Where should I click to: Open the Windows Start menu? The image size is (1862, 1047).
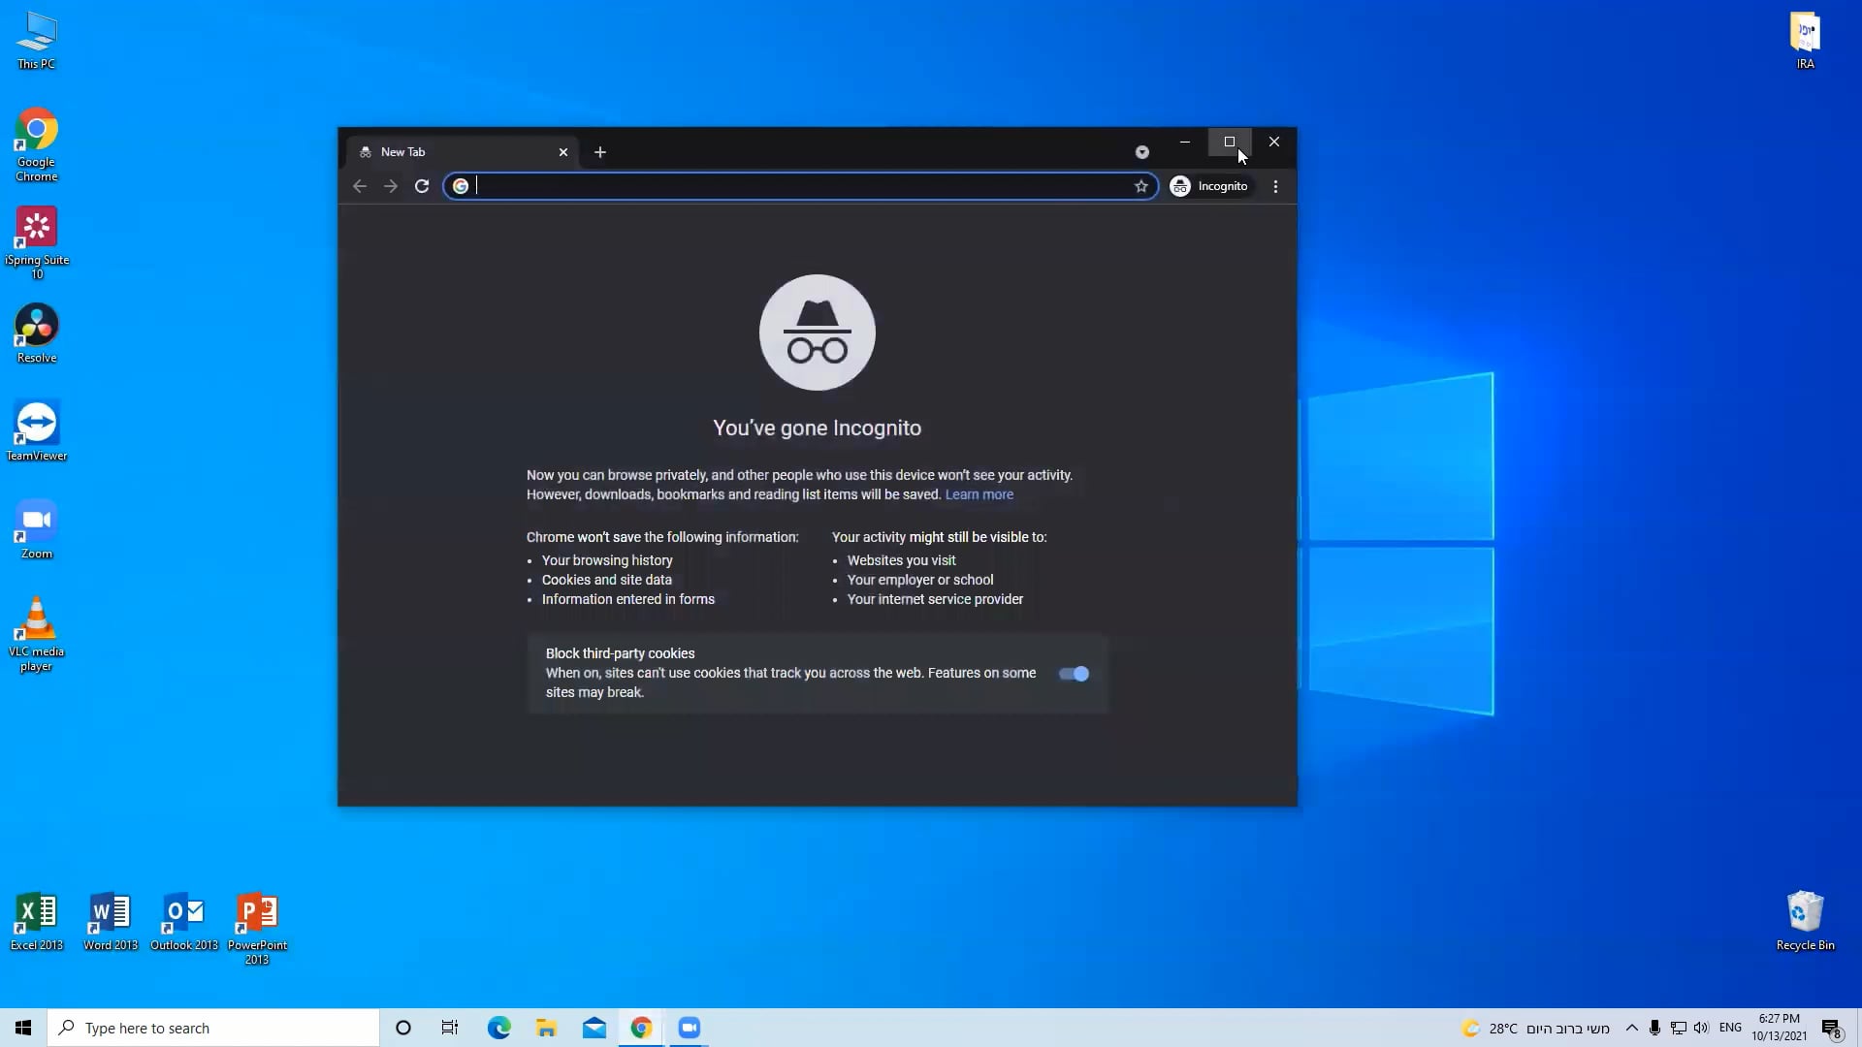click(21, 1027)
